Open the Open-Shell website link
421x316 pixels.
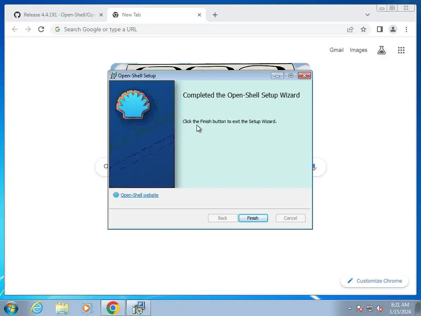coord(139,195)
